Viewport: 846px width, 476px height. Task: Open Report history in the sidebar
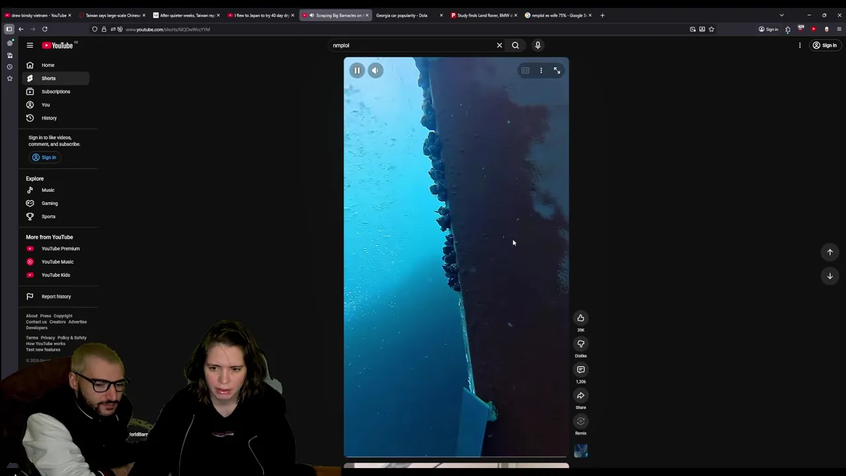coord(56,296)
